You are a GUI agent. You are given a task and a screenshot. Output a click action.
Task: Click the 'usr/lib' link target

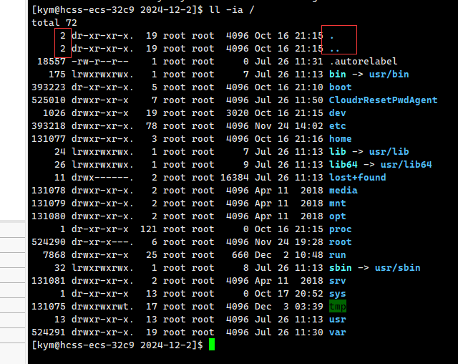coord(389,151)
